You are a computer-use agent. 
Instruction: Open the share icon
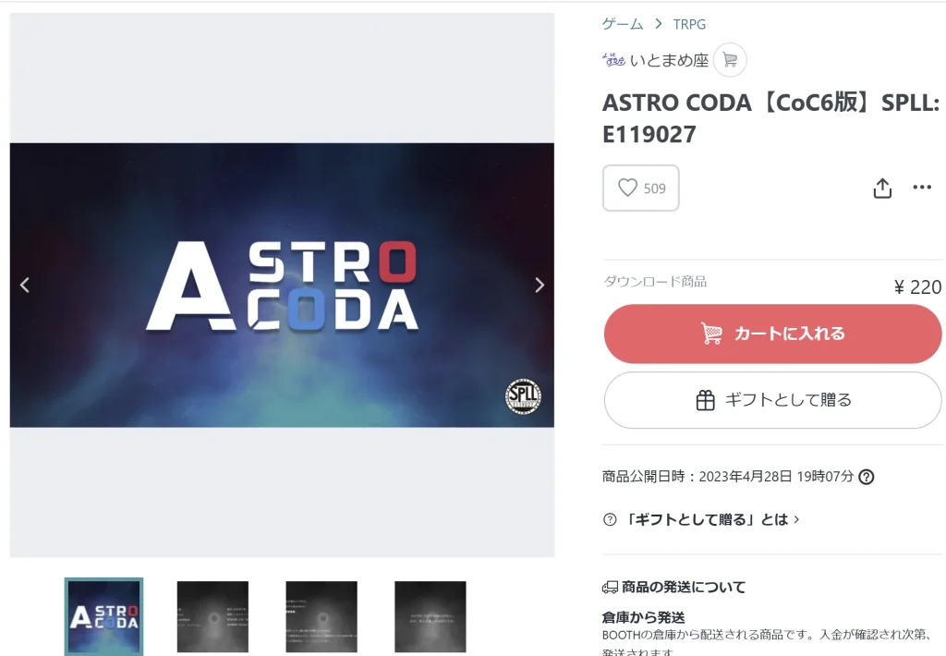882,188
